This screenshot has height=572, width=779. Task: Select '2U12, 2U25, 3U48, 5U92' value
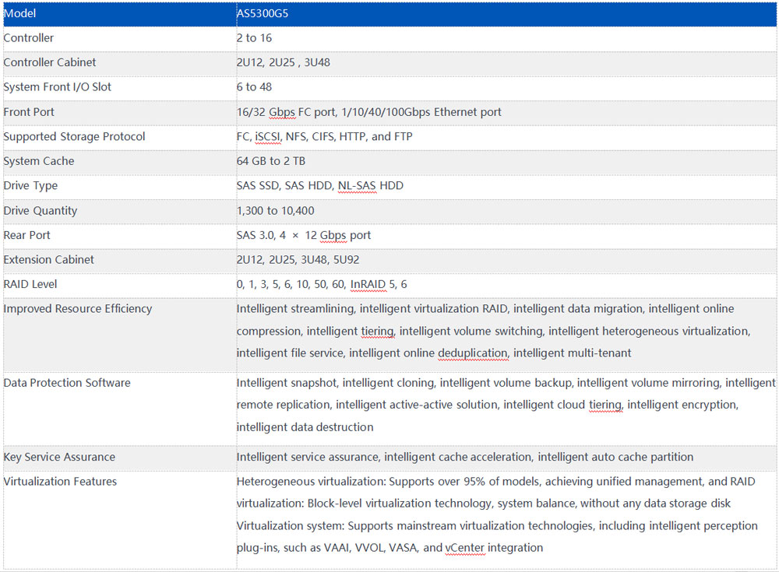tap(298, 260)
